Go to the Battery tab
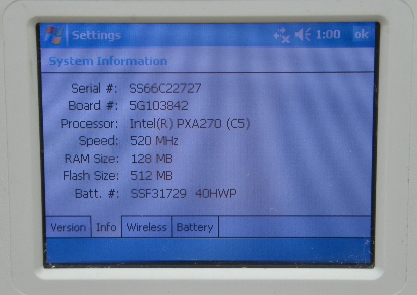The image size is (417, 295). pyautogui.click(x=195, y=227)
